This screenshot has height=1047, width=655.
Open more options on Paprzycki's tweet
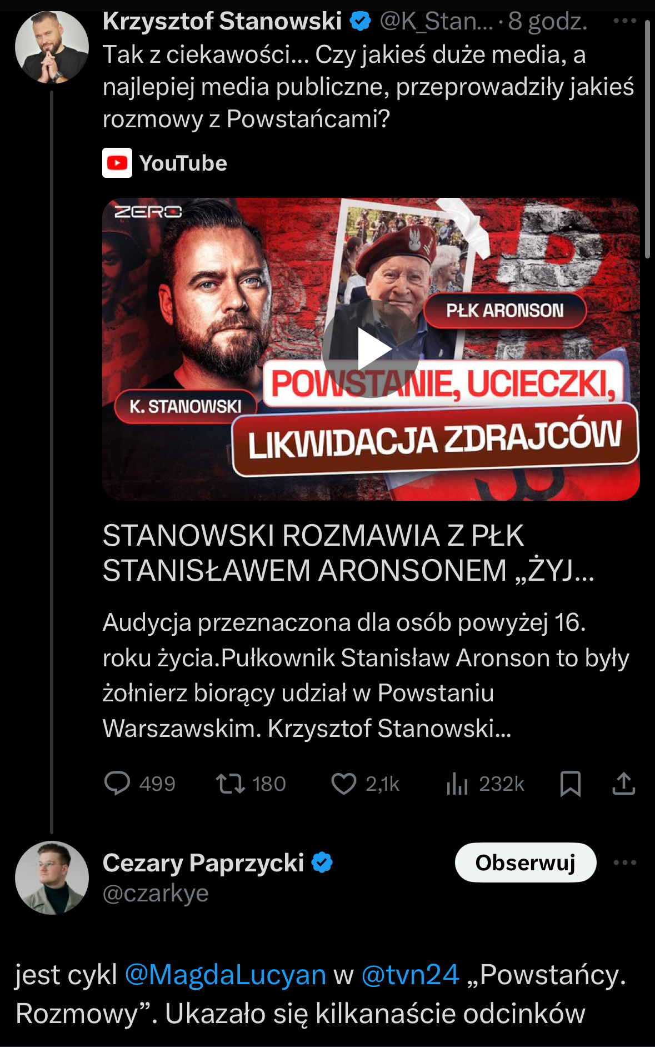[625, 862]
